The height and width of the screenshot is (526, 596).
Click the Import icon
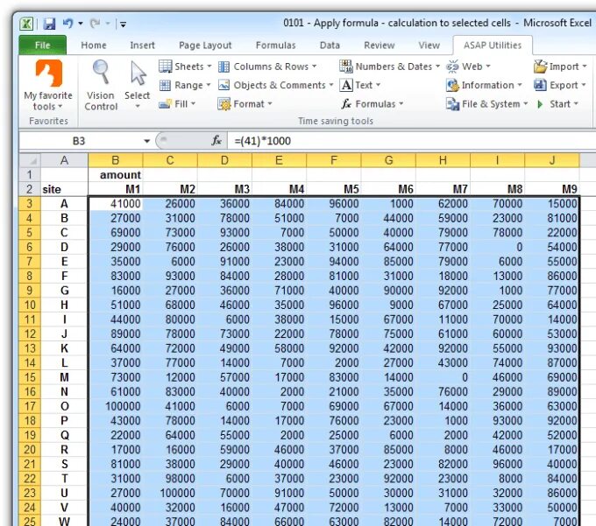point(540,67)
